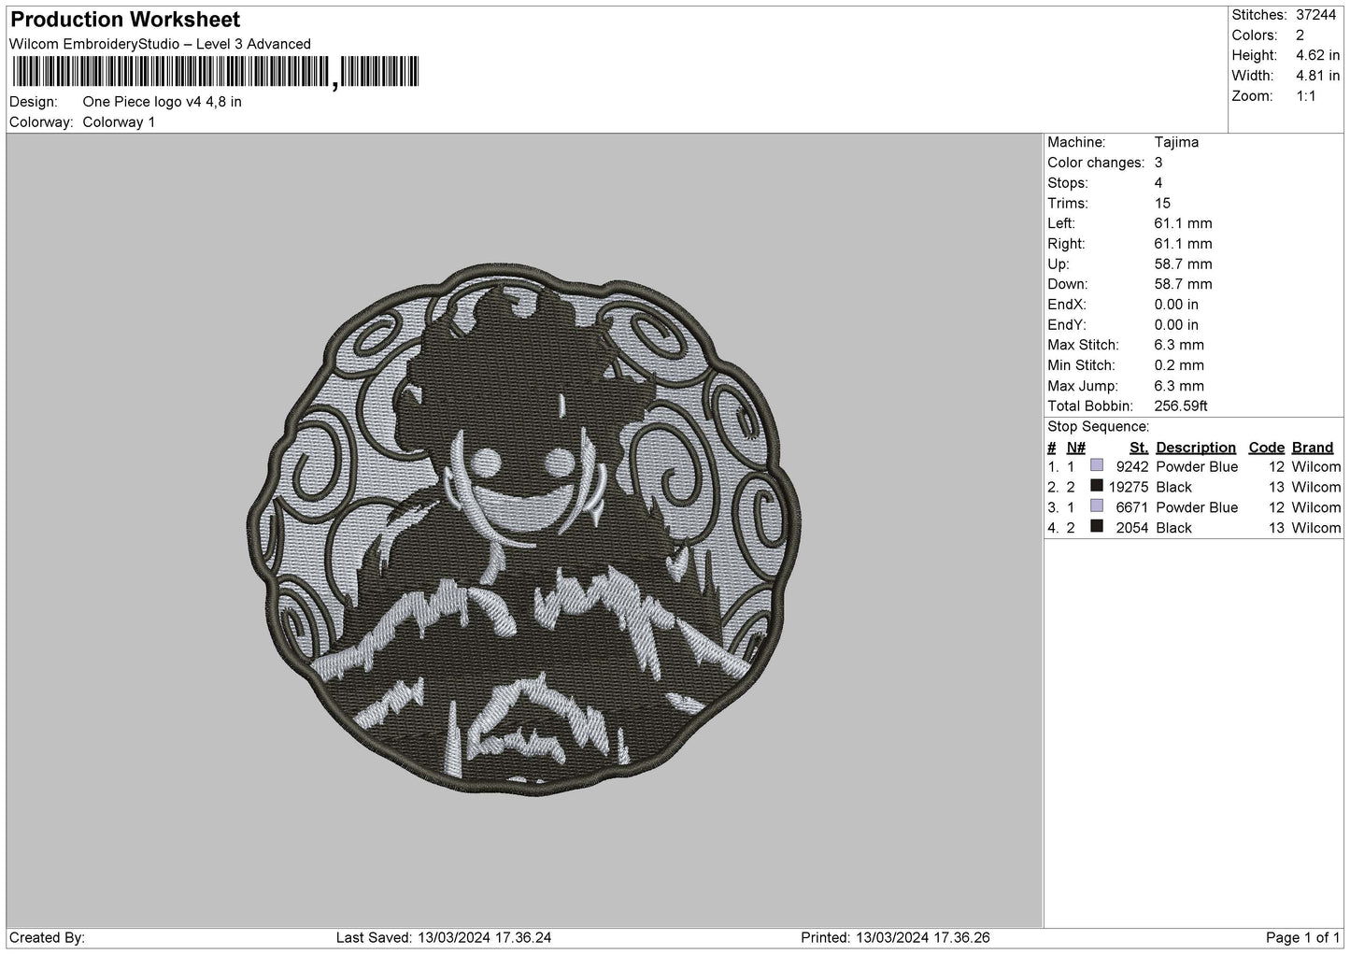Screen dimensions: 1350x954
Task: Click stitch count 2054 in stop row 4
Action: tap(1131, 528)
